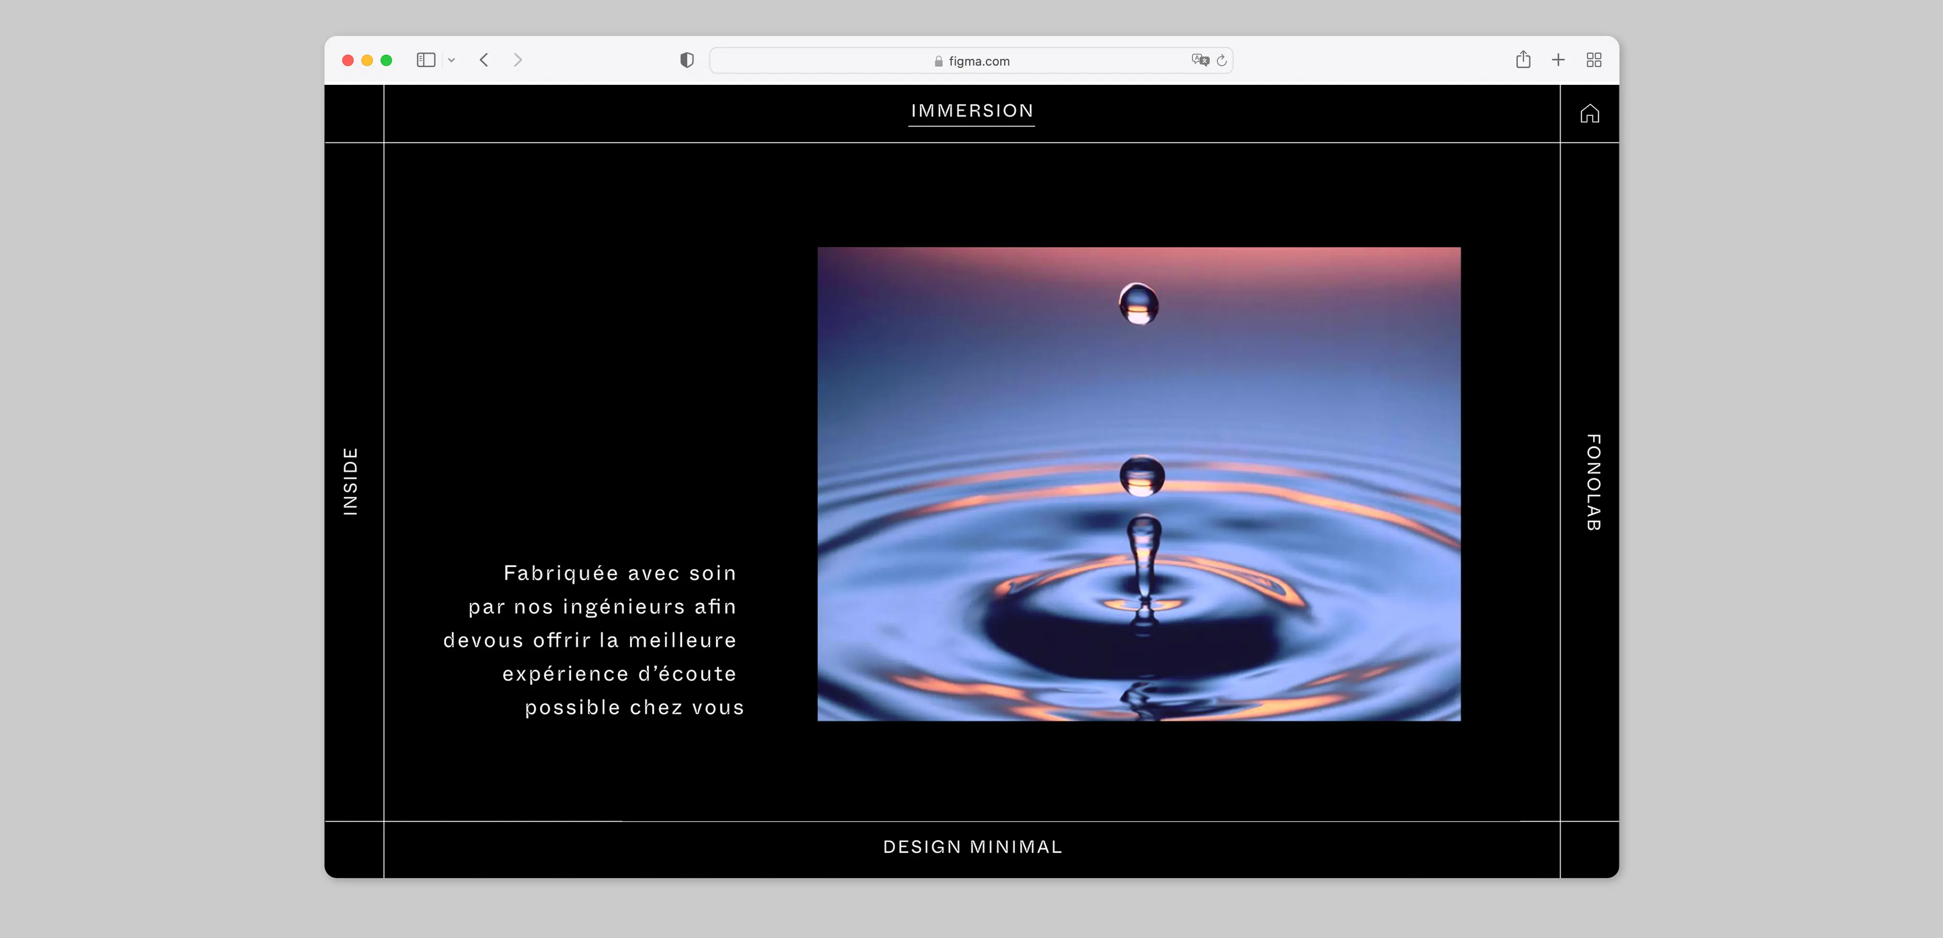Click the privacy shield icon

pyautogui.click(x=686, y=60)
